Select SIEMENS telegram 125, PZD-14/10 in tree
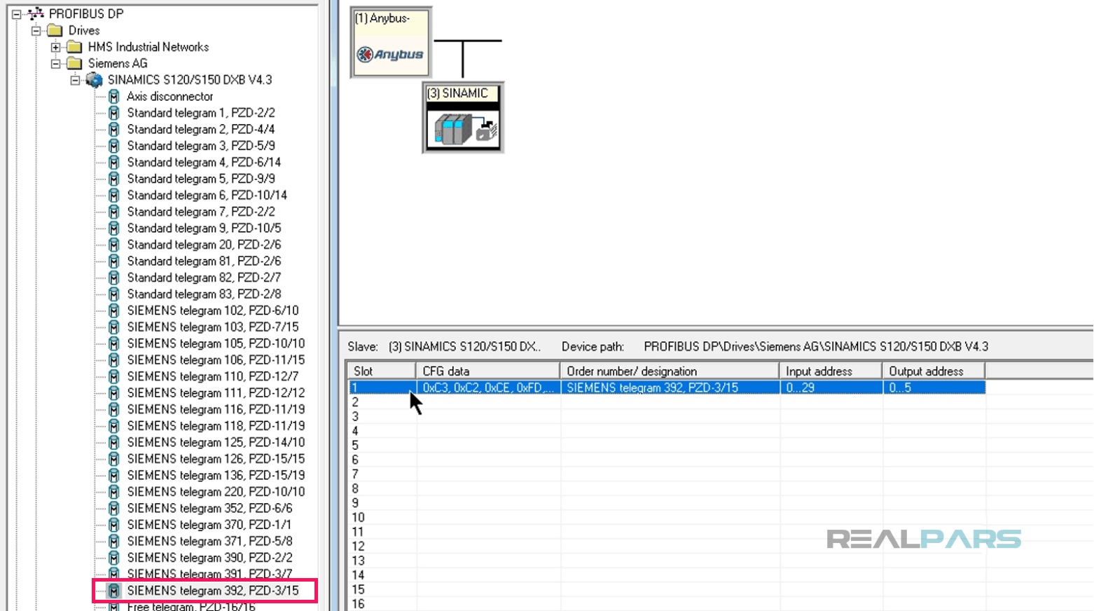 tap(216, 442)
